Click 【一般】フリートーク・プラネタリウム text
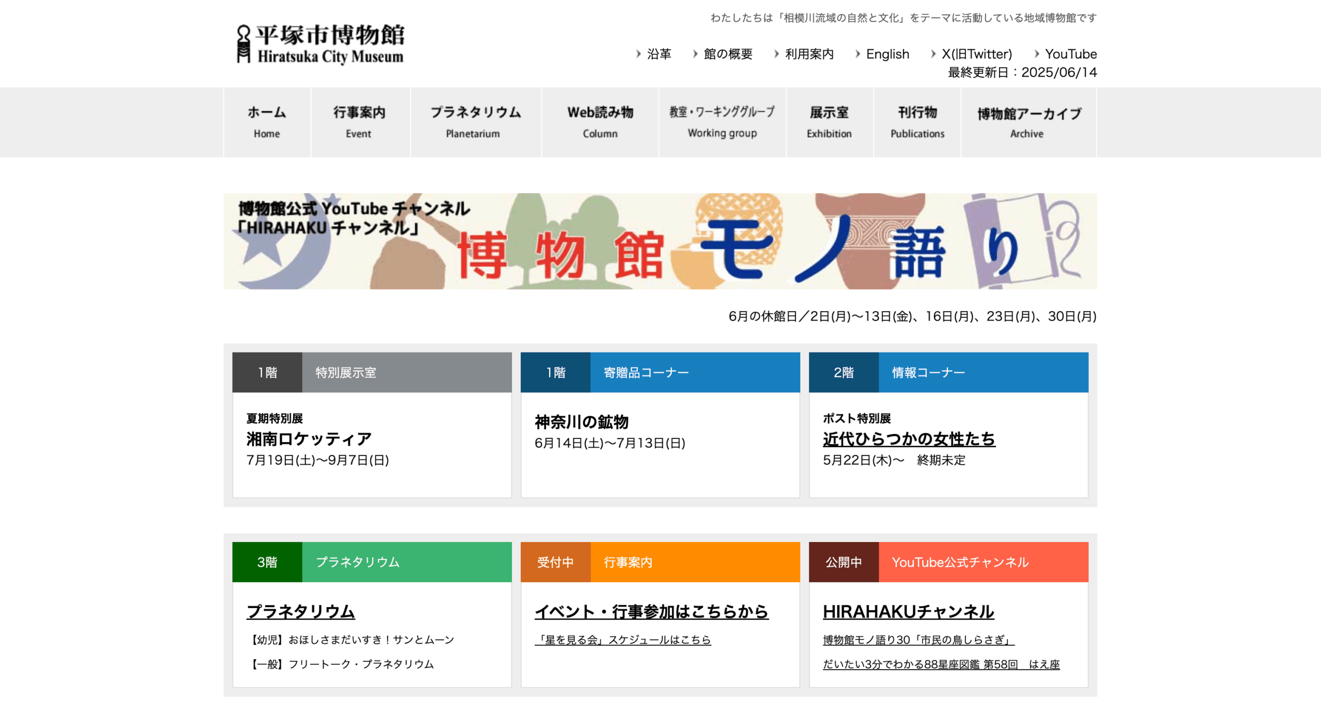 (x=340, y=664)
